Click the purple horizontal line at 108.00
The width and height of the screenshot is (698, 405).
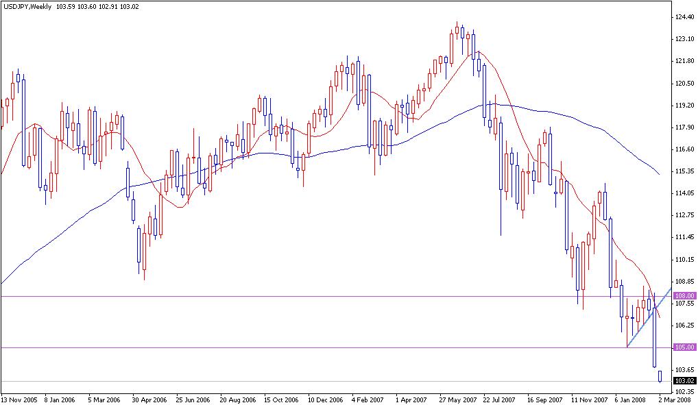274,295
